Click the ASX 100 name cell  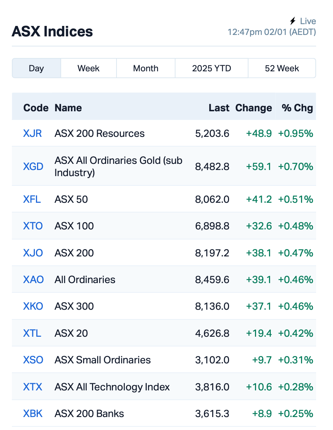coord(74,226)
